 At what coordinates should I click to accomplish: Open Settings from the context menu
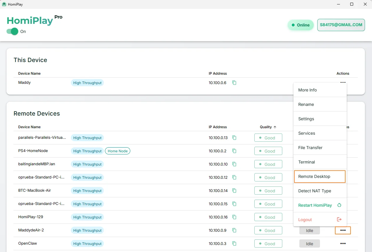tap(320, 119)
